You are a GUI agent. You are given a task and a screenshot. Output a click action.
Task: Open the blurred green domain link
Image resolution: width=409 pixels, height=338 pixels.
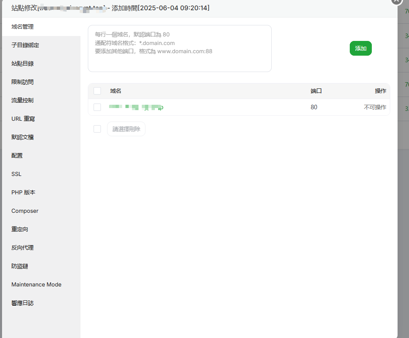coord(136,107)
